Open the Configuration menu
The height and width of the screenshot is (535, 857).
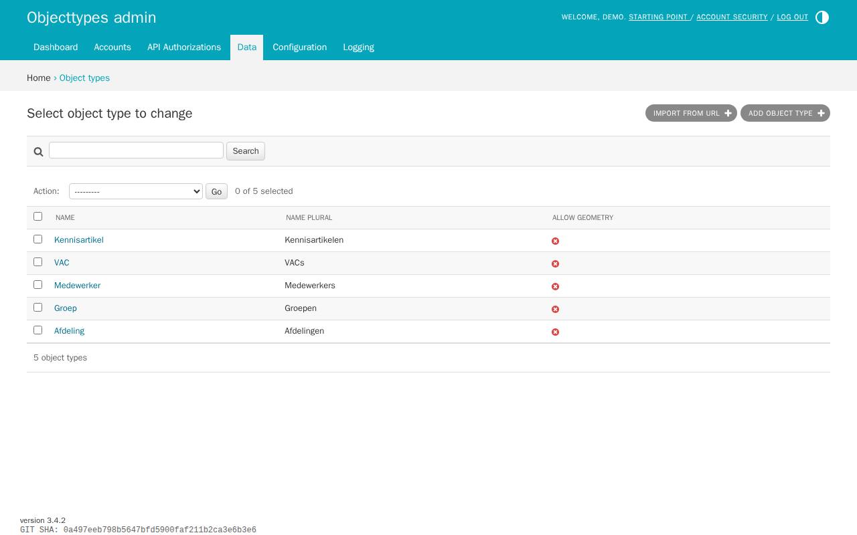300,47
